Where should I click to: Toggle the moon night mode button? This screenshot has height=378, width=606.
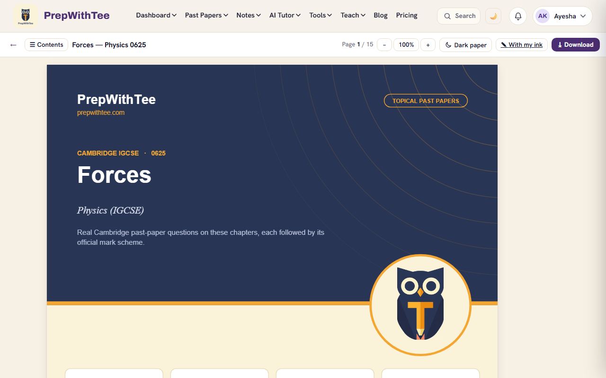pos(493,16)
